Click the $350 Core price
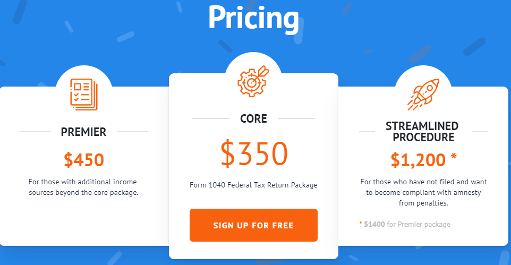This screenshot has width=511, height=265. [x=254, y=153]
